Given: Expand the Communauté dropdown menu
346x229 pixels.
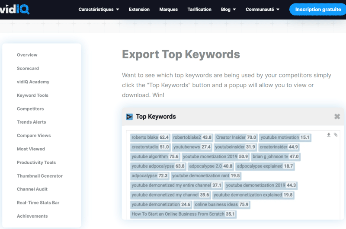Looking at the screenshot, I should 263,10.
